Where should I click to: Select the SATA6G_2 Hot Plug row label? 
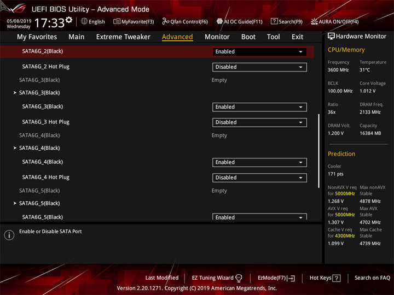pyautogui.click(x=46, y=67)
